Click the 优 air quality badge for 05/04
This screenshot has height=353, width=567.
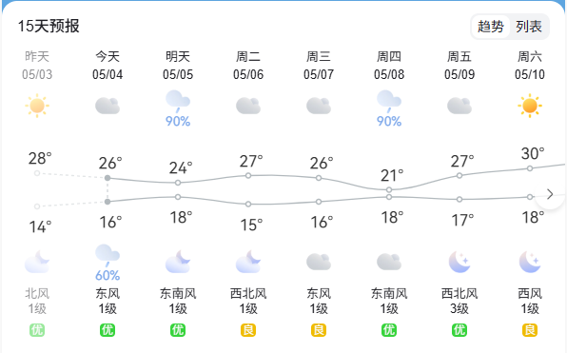(x=108, y=330)
